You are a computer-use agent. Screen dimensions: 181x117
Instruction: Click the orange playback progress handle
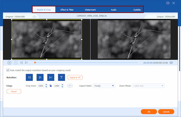point(35,63)
